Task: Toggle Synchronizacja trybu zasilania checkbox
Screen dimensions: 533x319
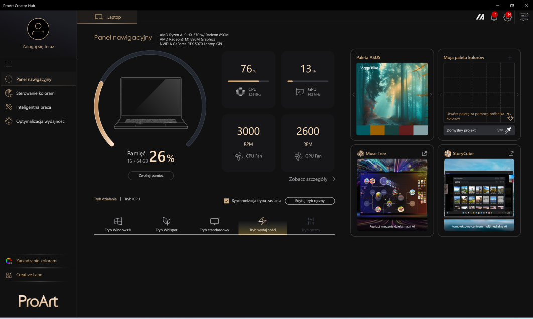Action: pyautogui.click(x=226, y=201)
